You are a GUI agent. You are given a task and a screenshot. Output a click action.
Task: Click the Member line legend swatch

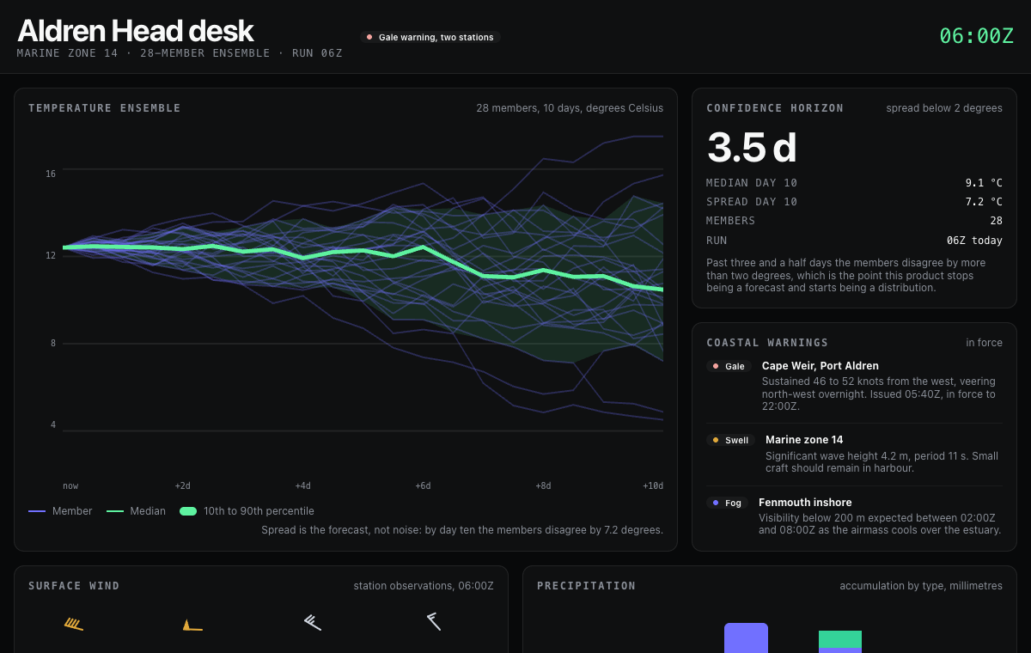pos(37,511)
